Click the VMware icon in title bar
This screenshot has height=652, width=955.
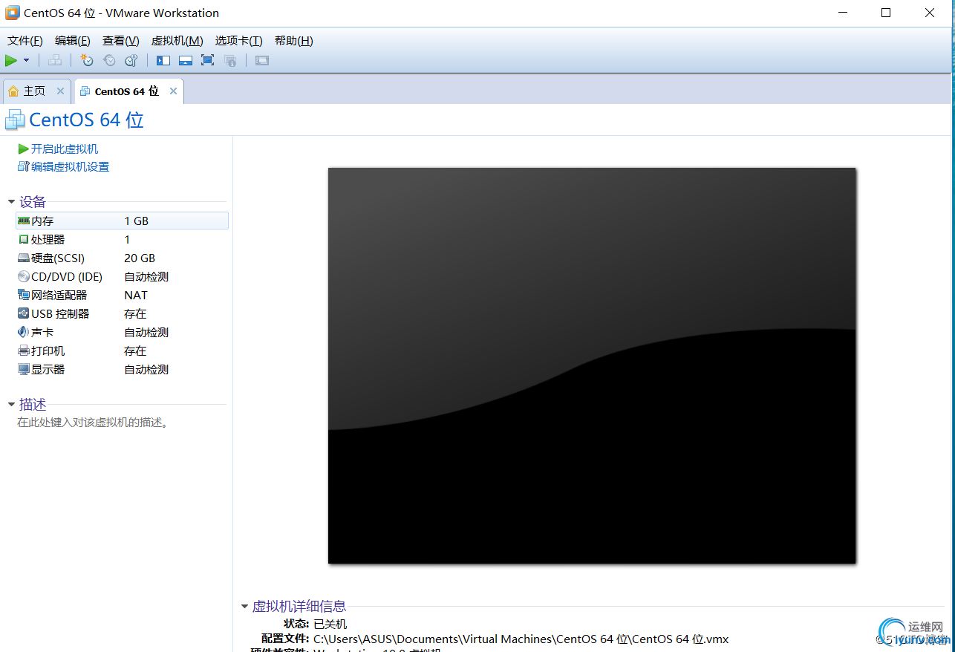[13, 13]
